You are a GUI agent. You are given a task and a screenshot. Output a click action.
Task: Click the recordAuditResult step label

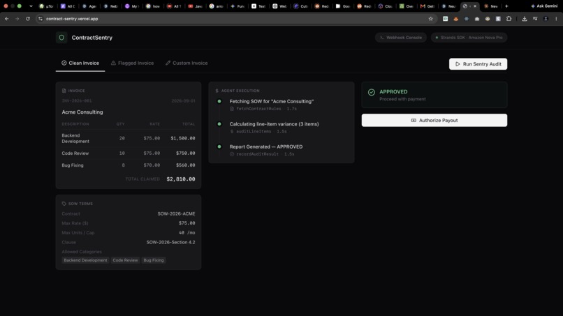coord(257,154)
